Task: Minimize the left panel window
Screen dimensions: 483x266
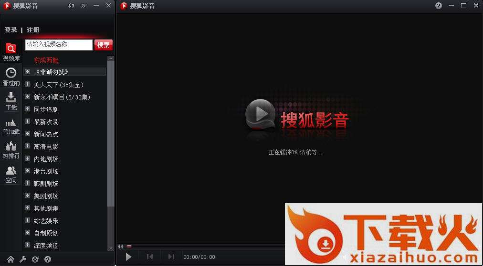Action: [x=96, y=6]
